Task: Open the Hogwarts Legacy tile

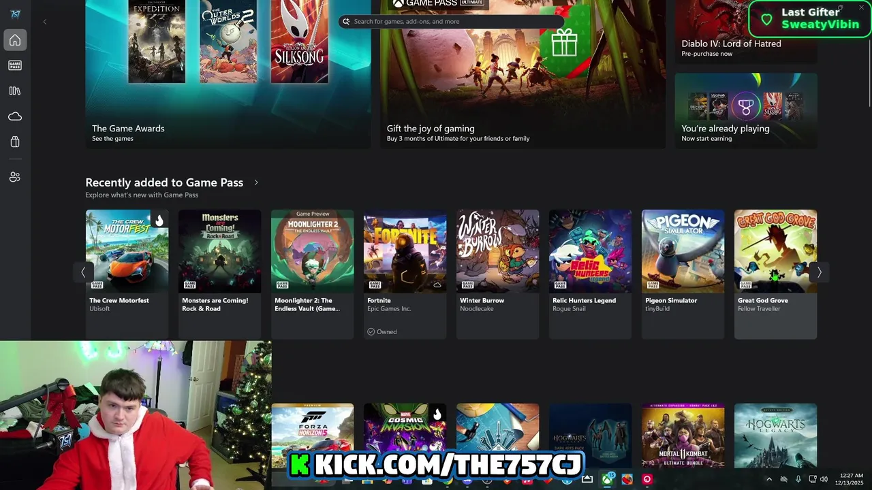Action: point(775,436)
